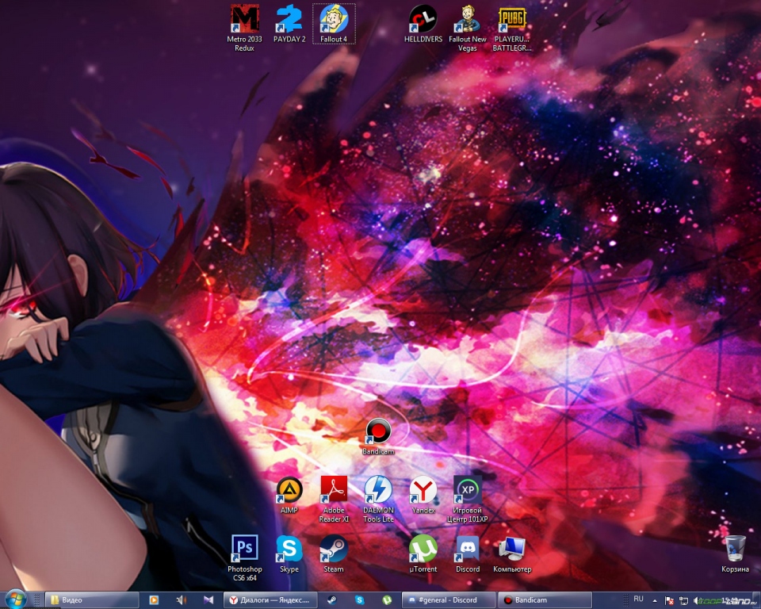761x609 pixels.
Task: Switch to the Диалоги — Яндекс browser window
Action: pos(270,600)
